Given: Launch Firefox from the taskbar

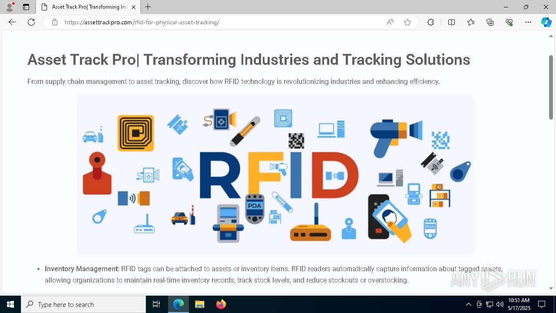Looking at the screenshot, I should 221,304.
